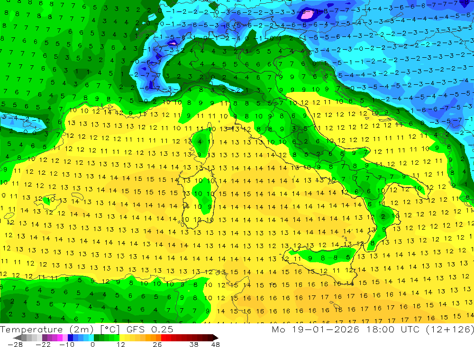Click the '26' legend value
Image resolution: width=474 pixels, height=347 pixels.
tap(157, 344)
